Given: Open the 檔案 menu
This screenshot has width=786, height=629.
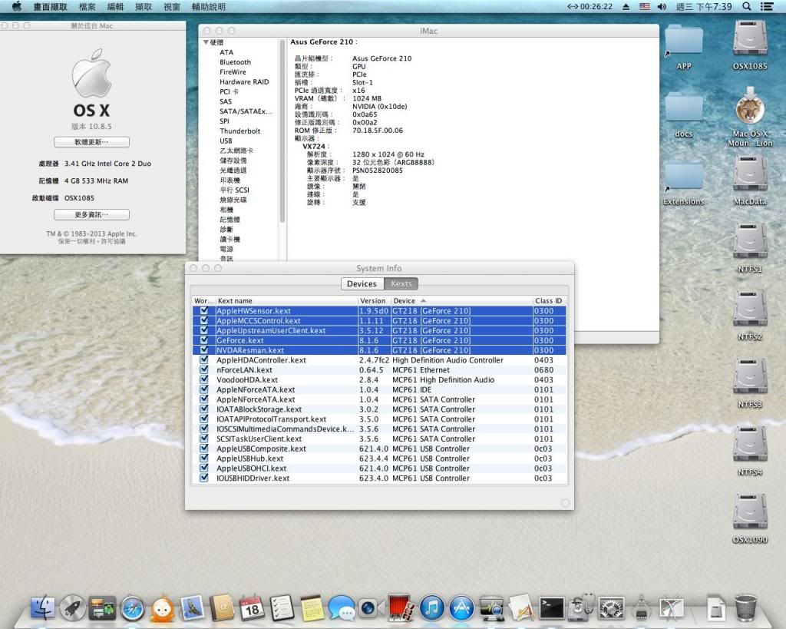Looking at the screenshot, I should coord(88,6).
